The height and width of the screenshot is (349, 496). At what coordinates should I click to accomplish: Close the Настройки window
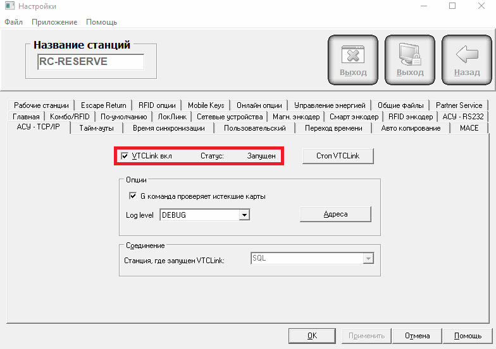click(481, 6)
